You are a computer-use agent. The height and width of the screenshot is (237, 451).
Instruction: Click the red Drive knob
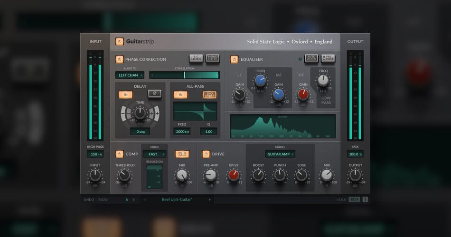[x=234, y=175]
